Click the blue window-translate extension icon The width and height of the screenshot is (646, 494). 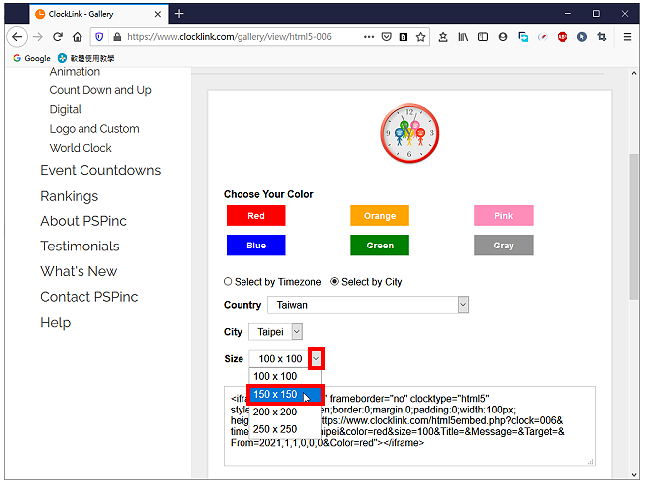pyautogui.click(x=523, y=37)
